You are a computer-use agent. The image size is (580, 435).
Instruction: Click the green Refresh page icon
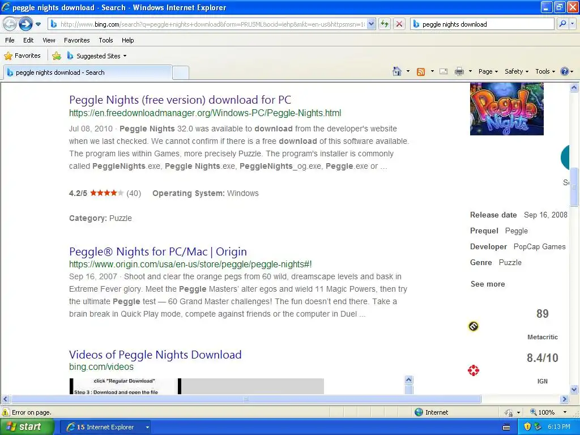pos(385,24)
